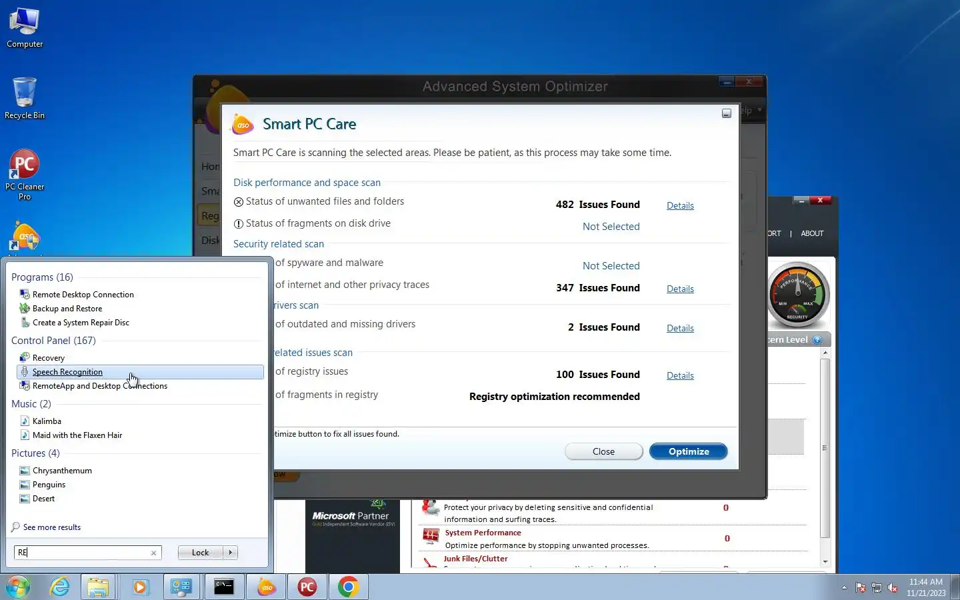Image resolution: width=960 pixels, height=600 pixels.
Task: Click Security related scan heading
Action: pos(278,244)
